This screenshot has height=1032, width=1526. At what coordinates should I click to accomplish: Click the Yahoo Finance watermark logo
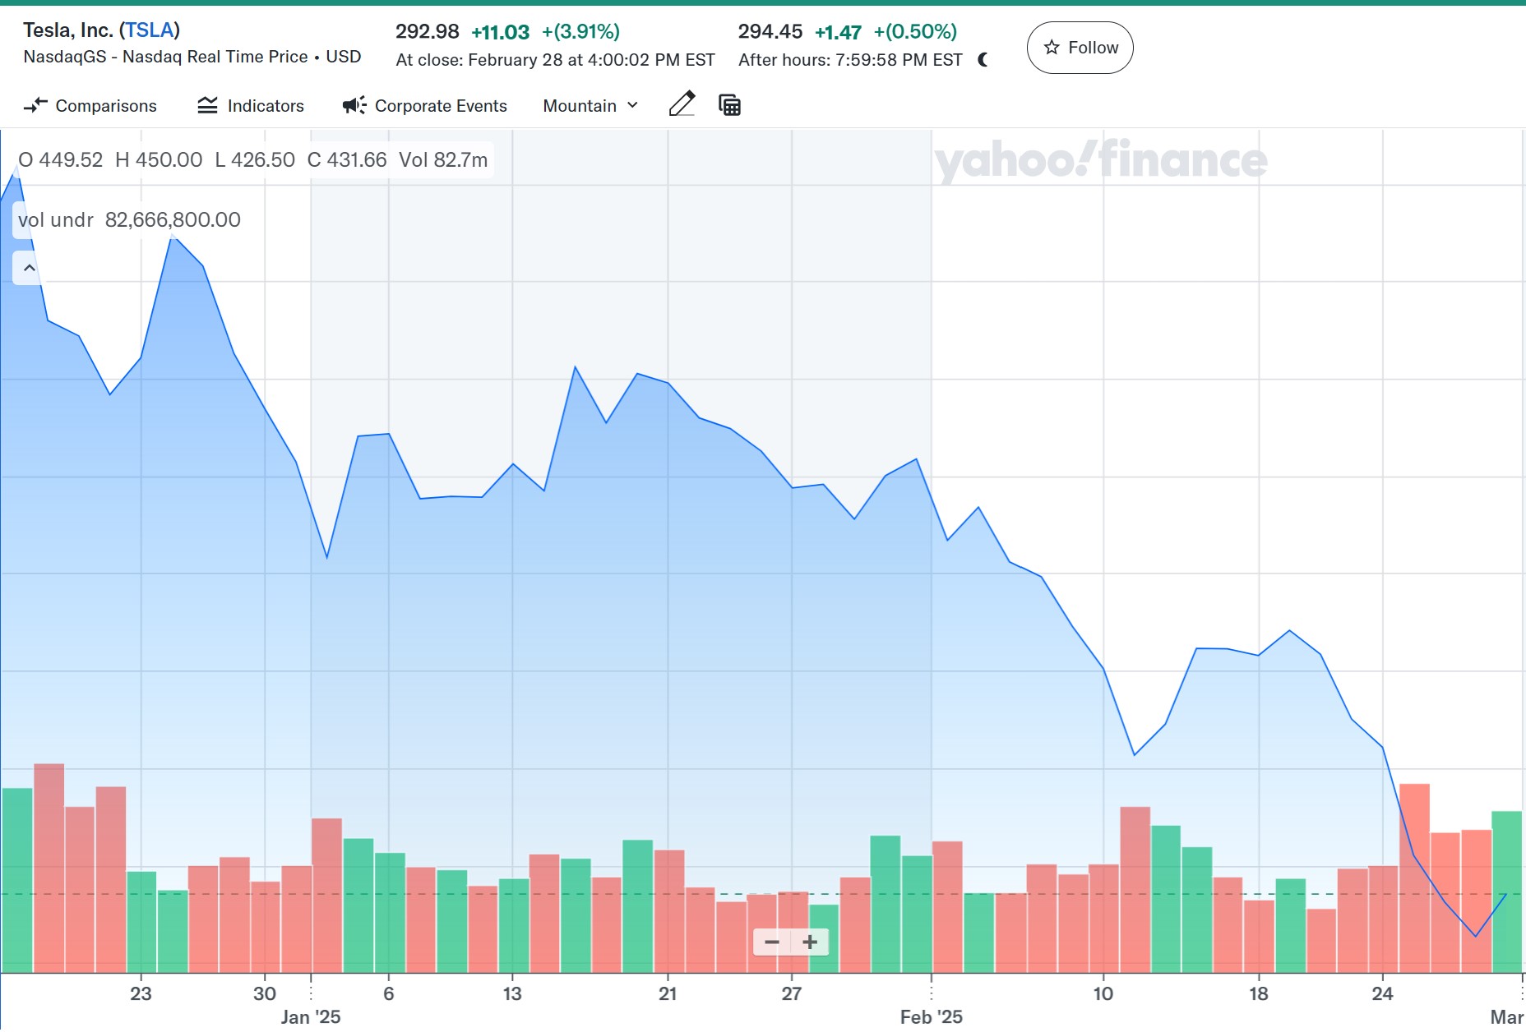pyautogui.click(x=1100, y=160)
